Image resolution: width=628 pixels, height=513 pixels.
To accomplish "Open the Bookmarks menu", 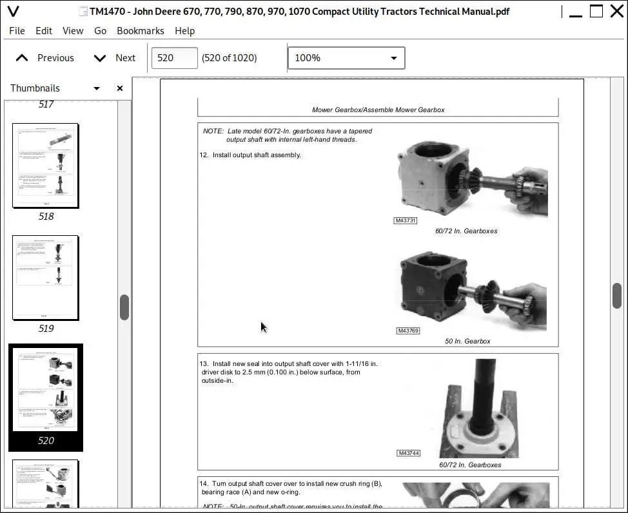I will click(x=141, y=31).
